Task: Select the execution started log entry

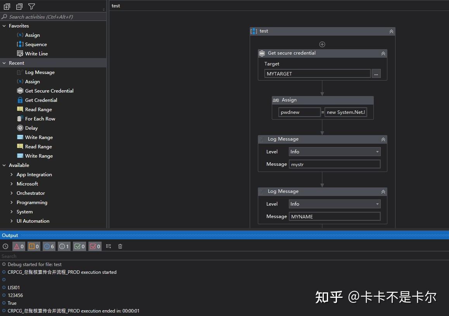Action: pyautogui.click(x=62, y=272)
